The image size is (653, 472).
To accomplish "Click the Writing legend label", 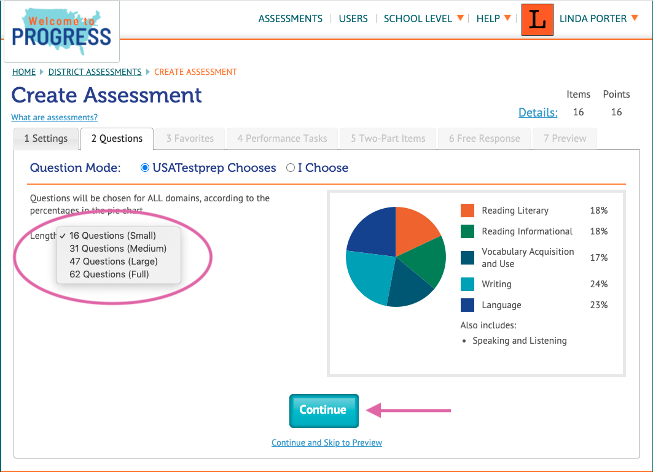I will [x=496, y=284].
